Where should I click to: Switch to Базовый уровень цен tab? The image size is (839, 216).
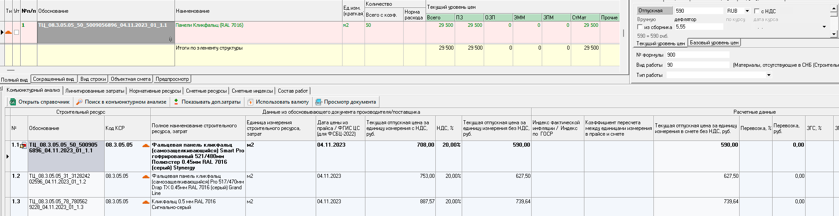[714, 43]
